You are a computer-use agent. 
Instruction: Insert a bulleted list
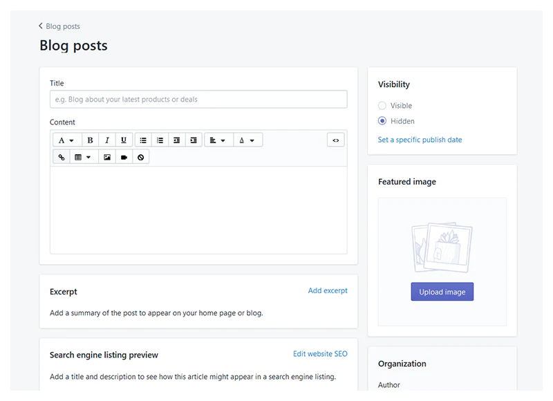coord(143,140)
